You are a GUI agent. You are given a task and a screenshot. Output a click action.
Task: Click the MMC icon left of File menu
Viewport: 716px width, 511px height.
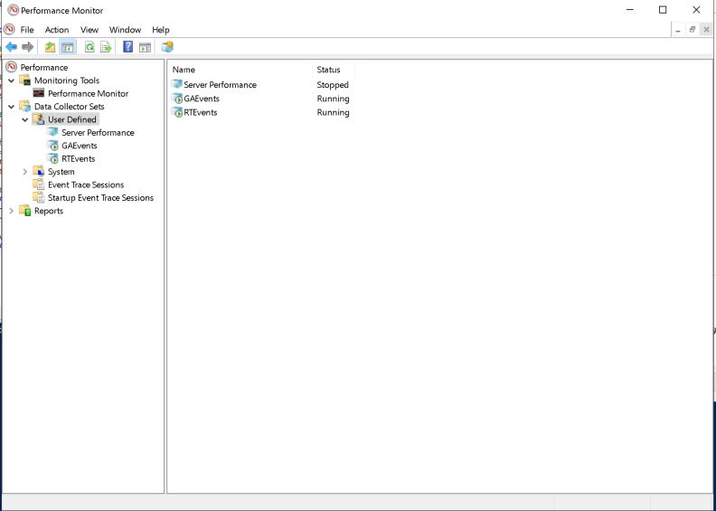pos(9,30)
